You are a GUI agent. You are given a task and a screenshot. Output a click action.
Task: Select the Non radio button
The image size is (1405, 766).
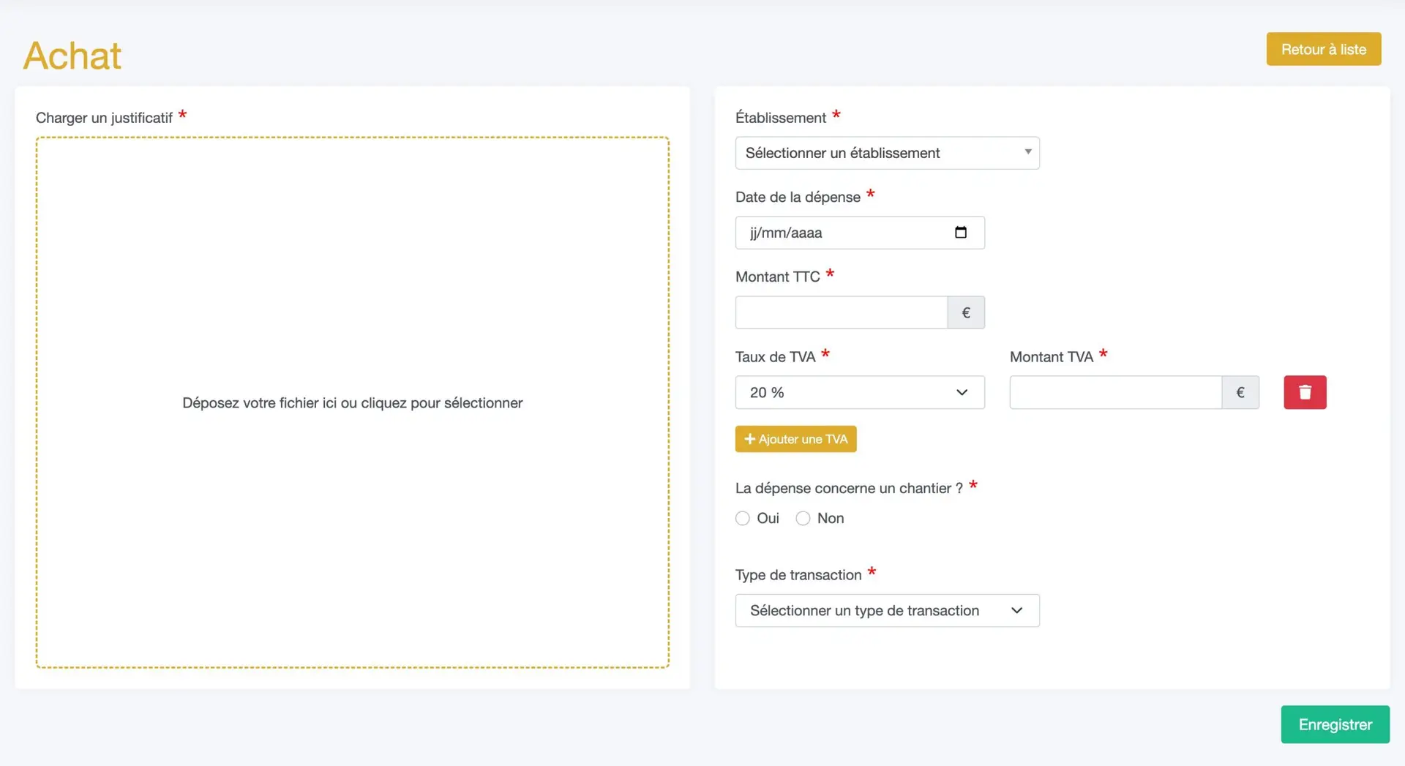[803, 518]
